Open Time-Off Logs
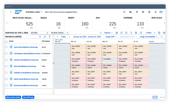 (x=28, y=97)
